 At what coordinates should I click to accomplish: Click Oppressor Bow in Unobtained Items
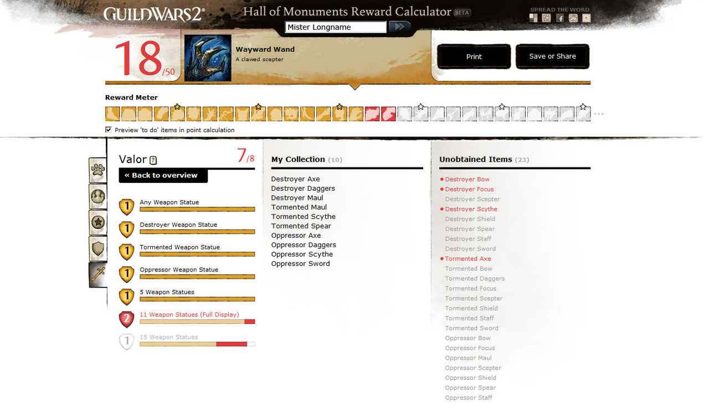468,338
